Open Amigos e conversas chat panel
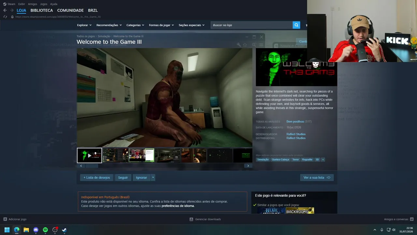This screenshot has width=417, height=235. [x=399, y=219]
